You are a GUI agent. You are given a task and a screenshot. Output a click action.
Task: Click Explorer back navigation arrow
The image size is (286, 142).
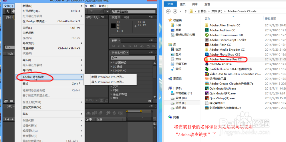(x=168, y=11)
